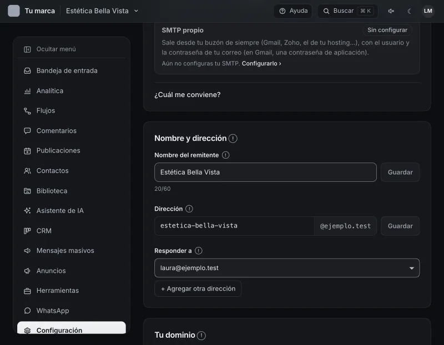Open the Estética Bella Vista workspace switcher
The height and width of the screenshot is (345, 444).
[102, 11]
